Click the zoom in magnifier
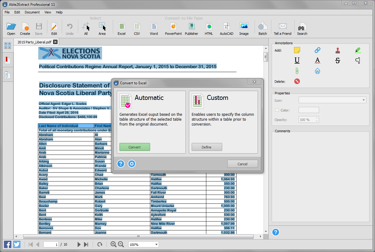This screenshot has height=252, width=375. point(113,244)
